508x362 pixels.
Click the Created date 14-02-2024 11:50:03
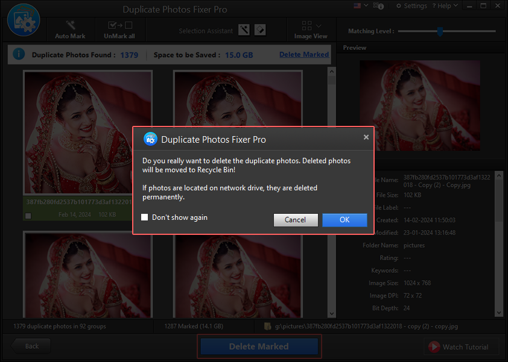coord(430,220)
